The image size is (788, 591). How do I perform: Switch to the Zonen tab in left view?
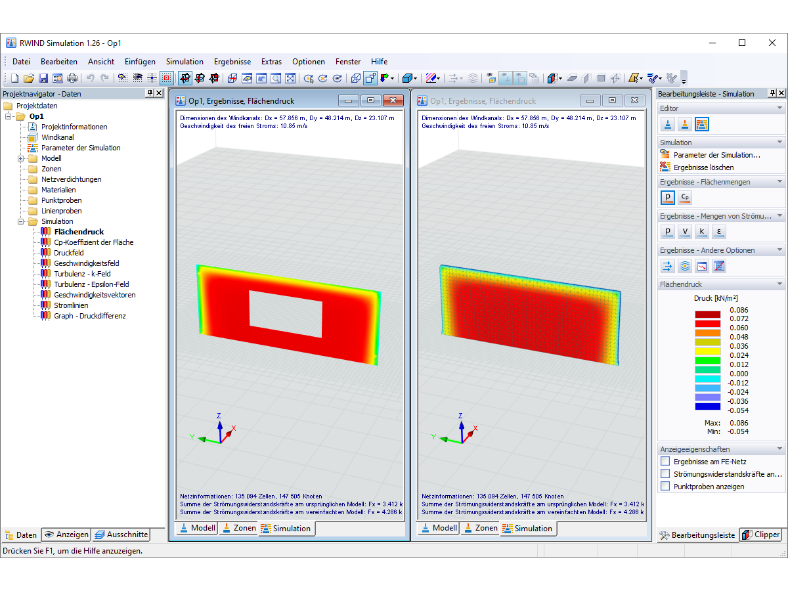238,528
